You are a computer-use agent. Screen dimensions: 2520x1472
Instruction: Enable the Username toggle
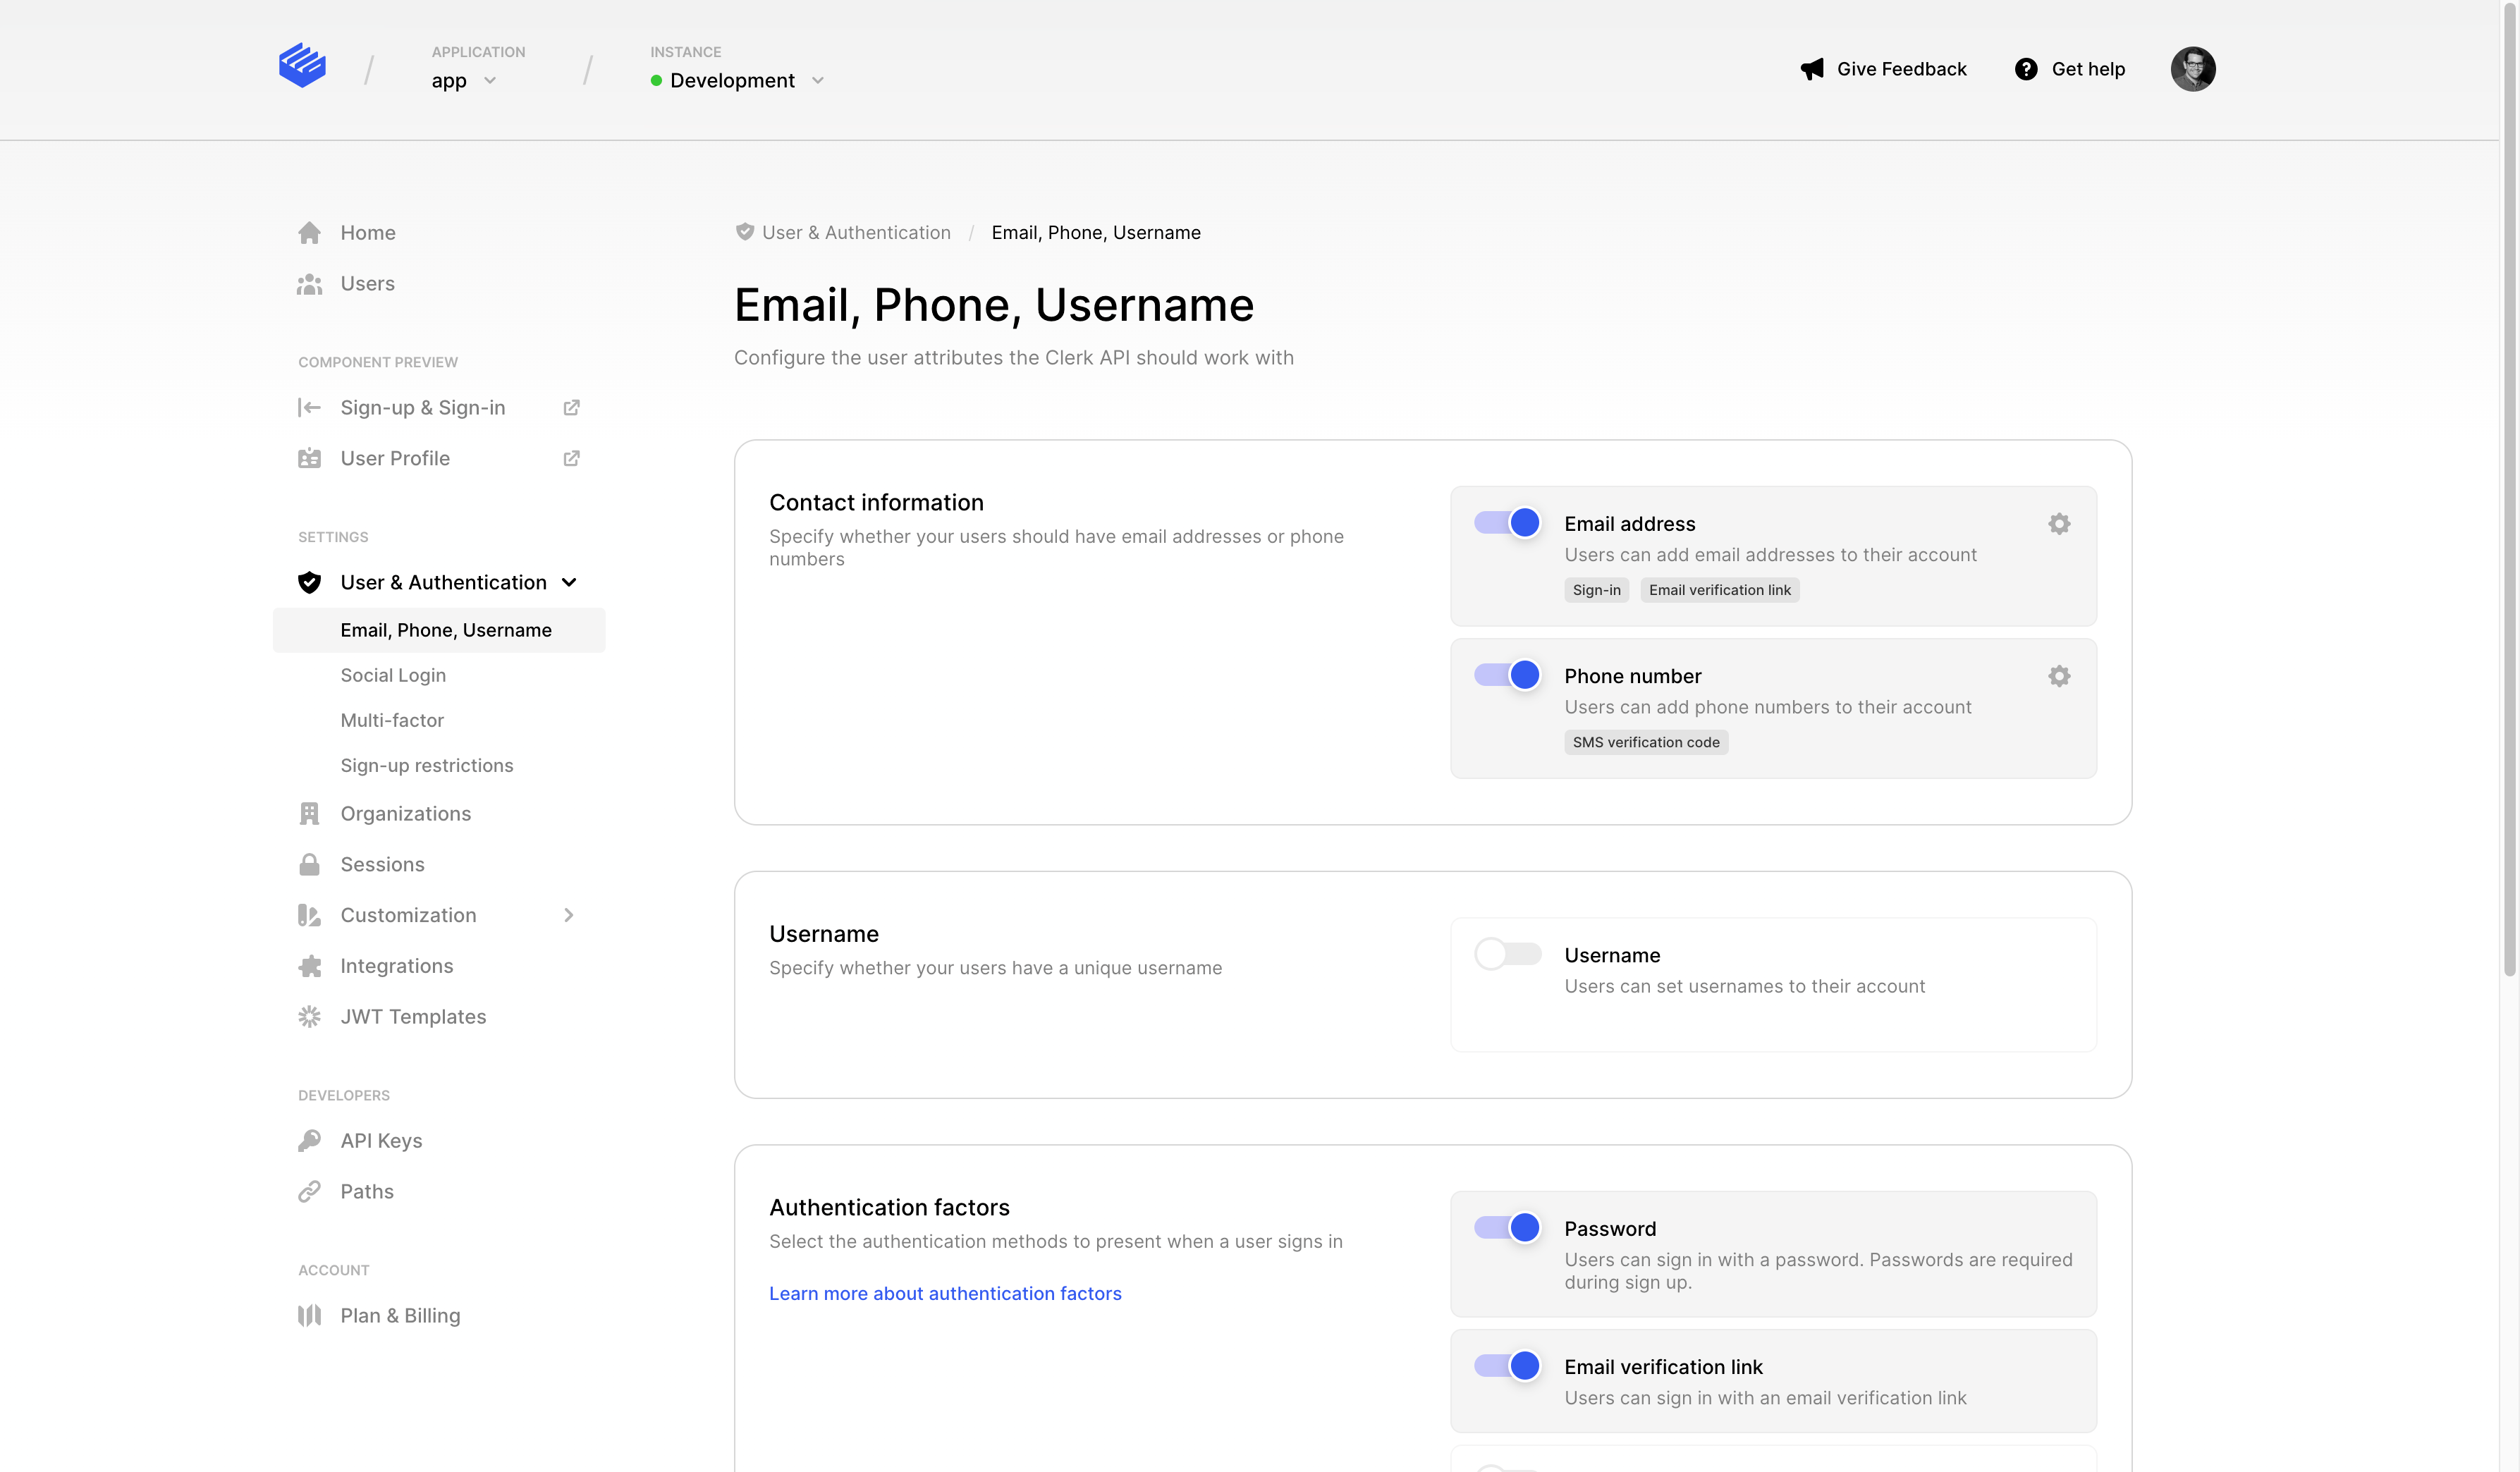pyautogui.click(x=1507, y=954)
